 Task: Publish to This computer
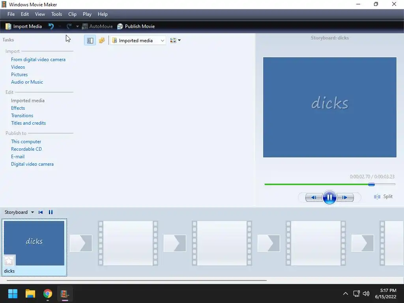coord(26,142)
